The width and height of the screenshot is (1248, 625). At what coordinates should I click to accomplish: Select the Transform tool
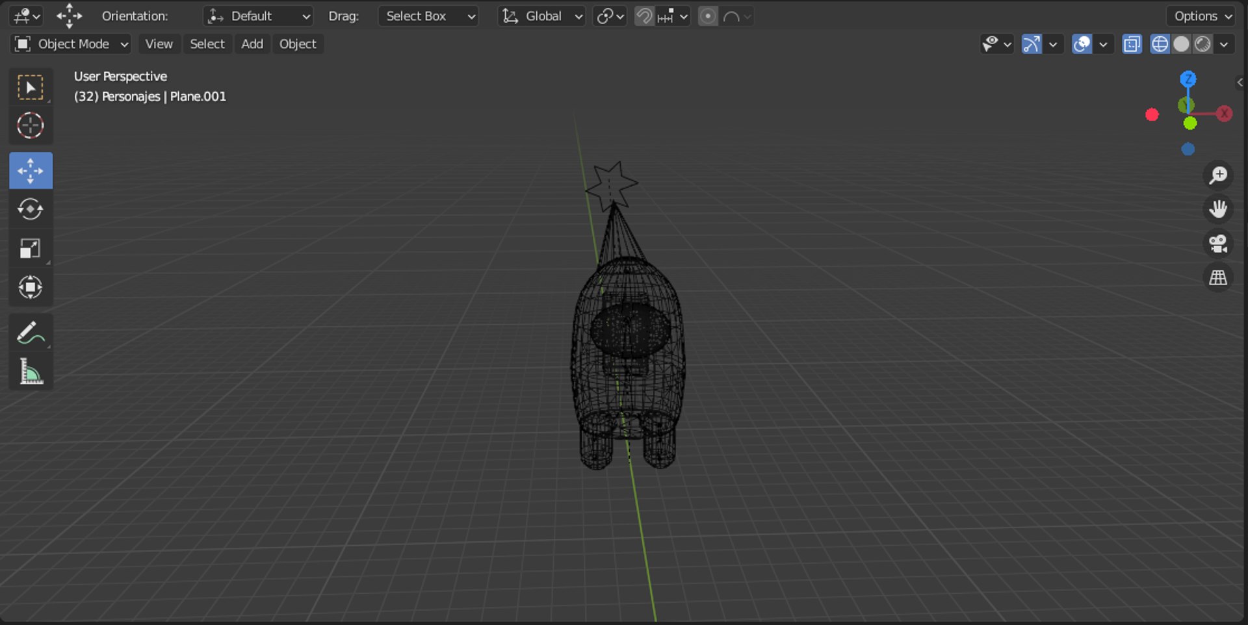[31, 287]
